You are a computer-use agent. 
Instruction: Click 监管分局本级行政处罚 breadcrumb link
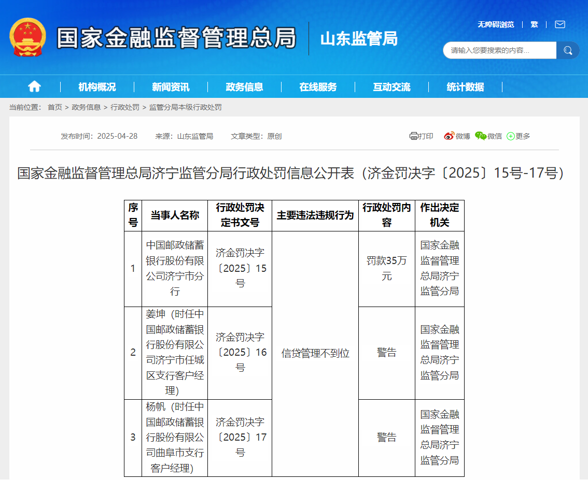[x=185, y=108]
